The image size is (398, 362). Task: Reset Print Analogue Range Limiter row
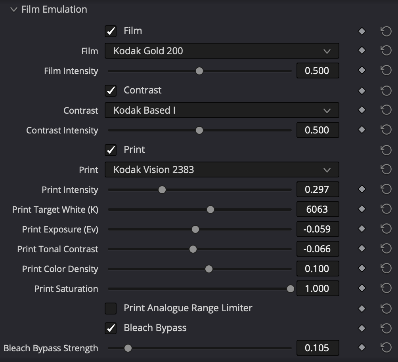(386, 309)
